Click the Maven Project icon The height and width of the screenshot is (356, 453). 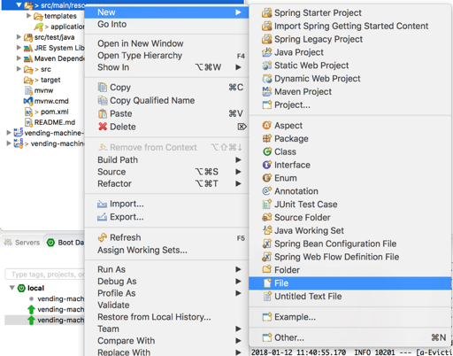coord(267,91)
